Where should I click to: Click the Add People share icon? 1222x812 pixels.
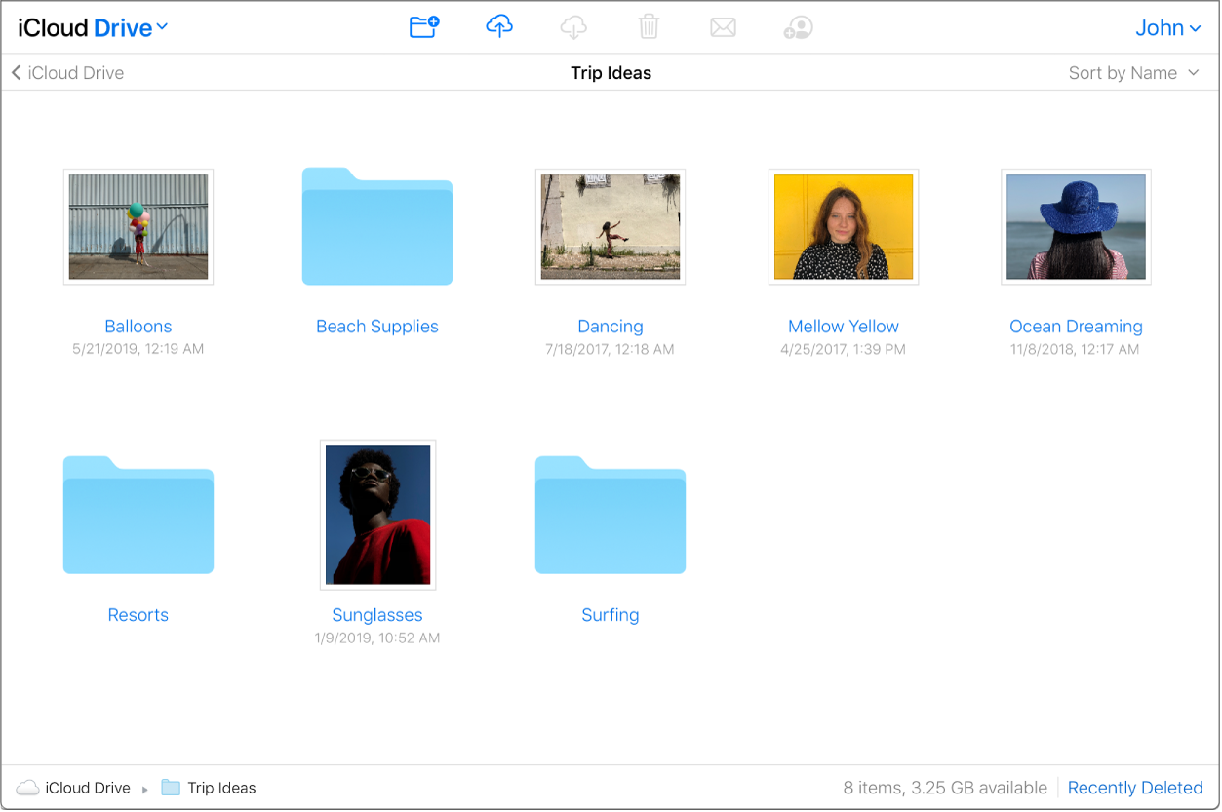click(x=798, y=27)
